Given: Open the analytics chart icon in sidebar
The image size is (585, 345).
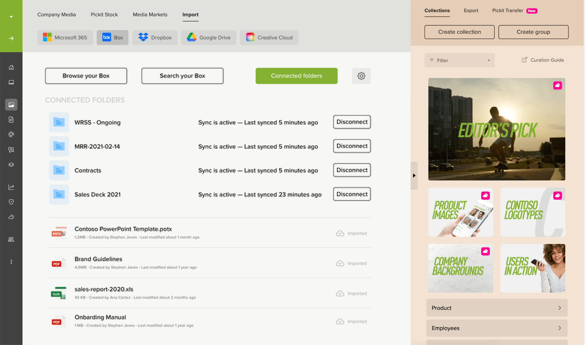Looking at the screenshot, I should (11, 187).
